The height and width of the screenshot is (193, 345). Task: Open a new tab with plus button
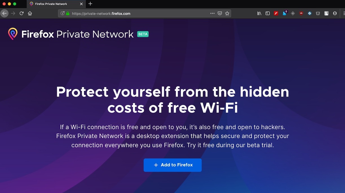(x=90, y=4)
